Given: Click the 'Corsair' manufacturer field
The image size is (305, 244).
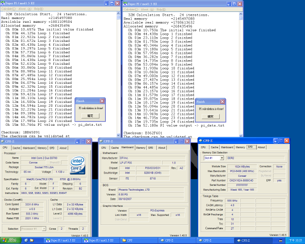Looking at the screenshot, I should tap(242, 176).
